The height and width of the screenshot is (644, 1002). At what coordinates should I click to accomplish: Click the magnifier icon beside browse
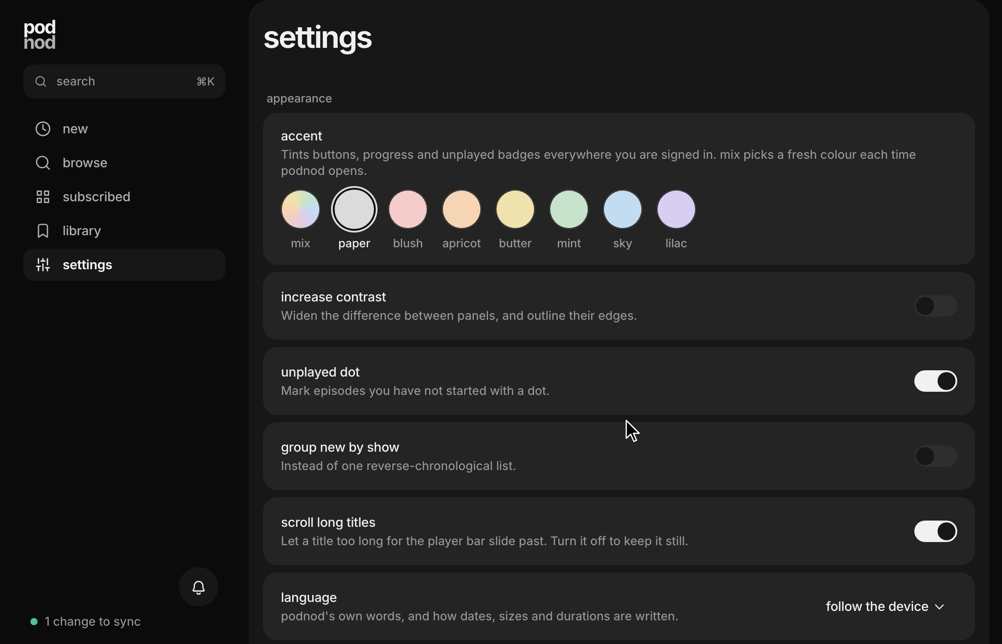pyautogui.click(x=43, y=163)
